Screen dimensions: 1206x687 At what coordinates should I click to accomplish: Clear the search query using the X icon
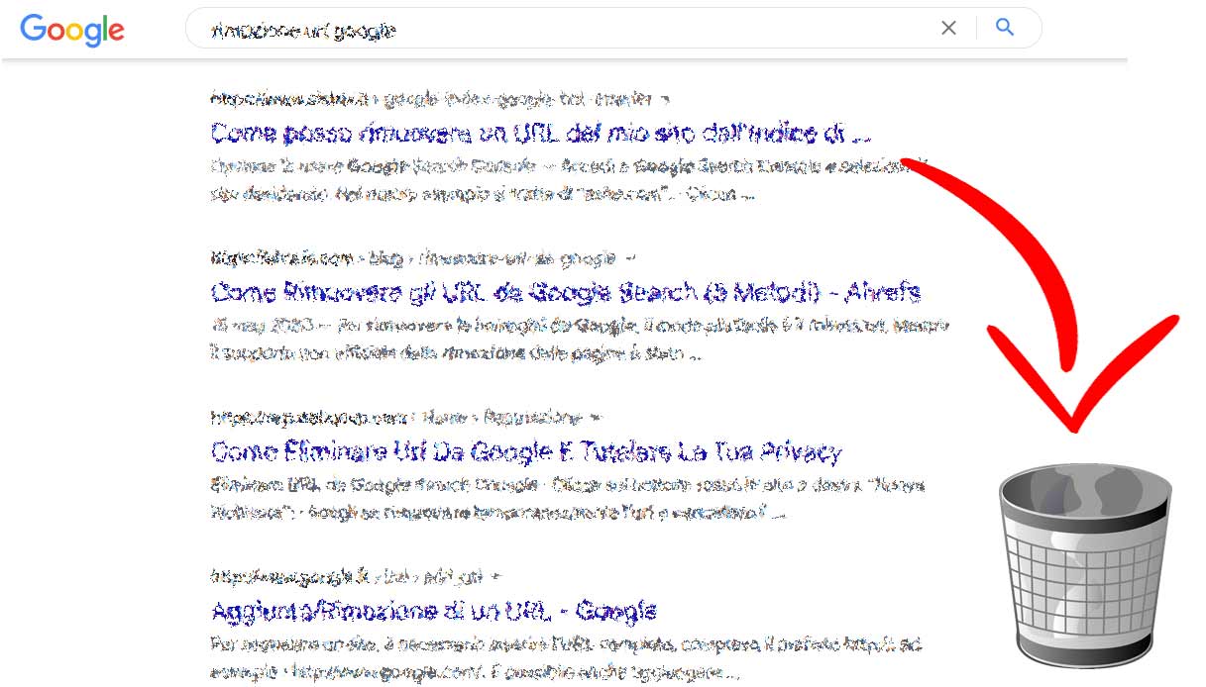(x=948, y=28)
